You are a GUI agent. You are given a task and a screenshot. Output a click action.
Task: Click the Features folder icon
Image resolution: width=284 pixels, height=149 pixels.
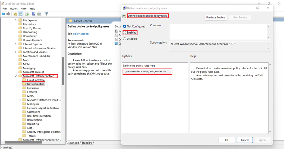[24, 92]
